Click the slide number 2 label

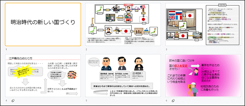(86, 50)
